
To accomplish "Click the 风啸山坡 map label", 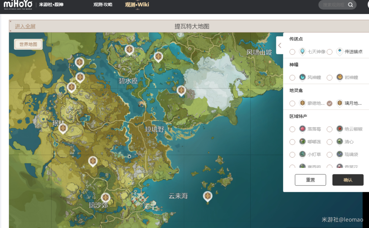I will tap(259, 52).
